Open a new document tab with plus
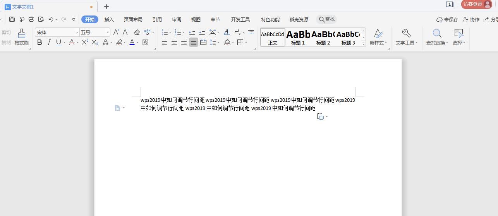 click(106, 6)
